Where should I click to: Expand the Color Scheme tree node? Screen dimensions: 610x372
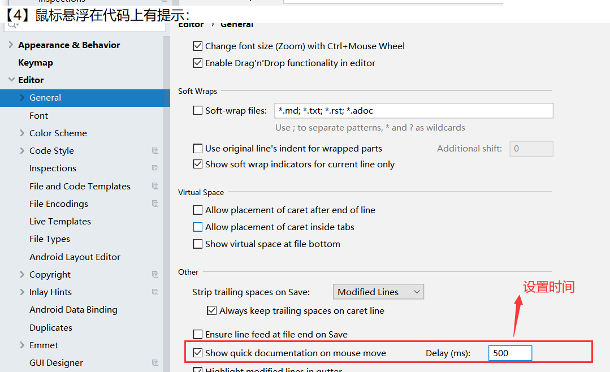pos(22,133)
